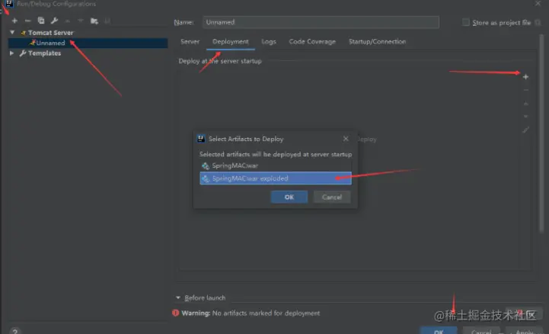Switch to the Server tab
The height and width of the screenshot is (334, 549).
point(190,41)
